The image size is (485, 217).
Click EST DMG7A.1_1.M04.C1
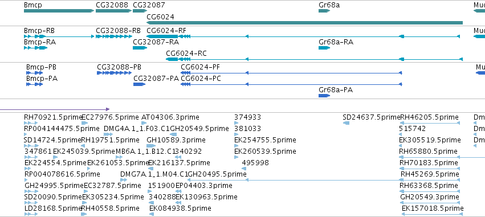(x=154, y=174)
